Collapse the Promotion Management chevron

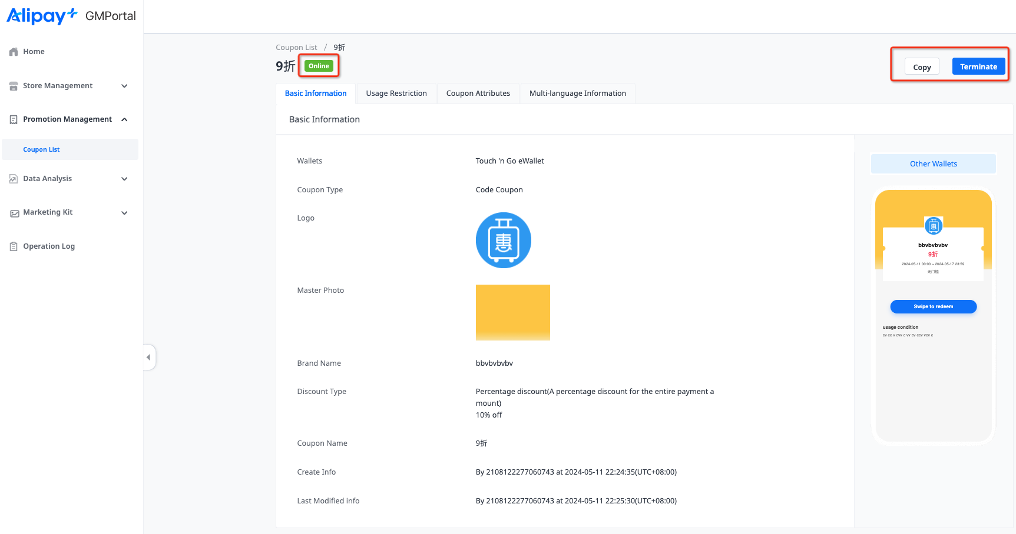coord(124,119)
